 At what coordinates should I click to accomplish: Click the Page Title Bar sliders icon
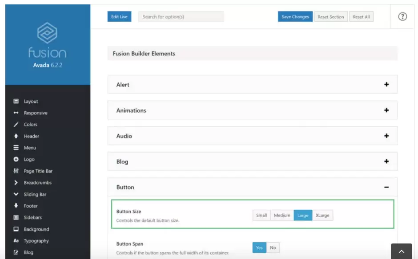click(16, 171)
